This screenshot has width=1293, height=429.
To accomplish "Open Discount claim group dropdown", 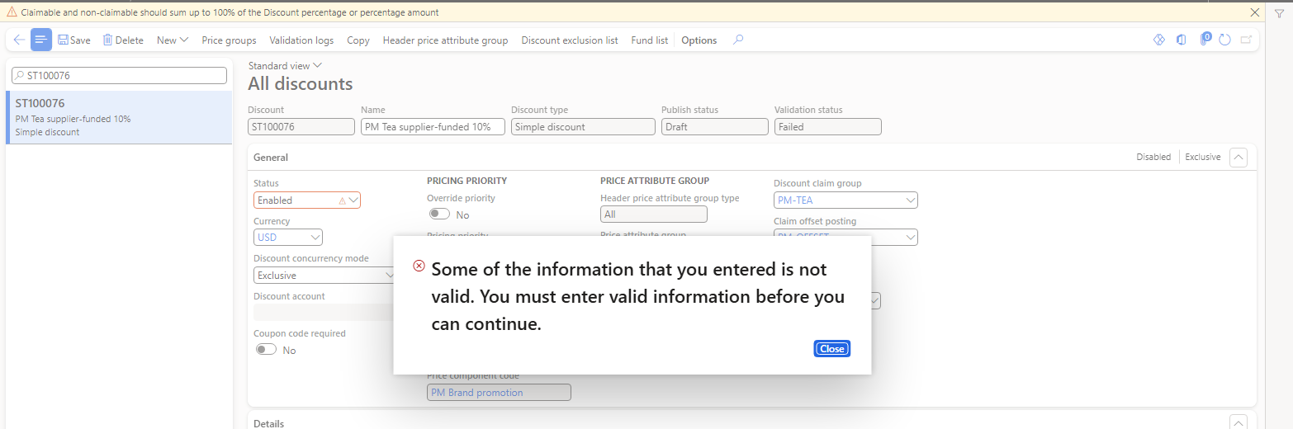I will 845,200.
